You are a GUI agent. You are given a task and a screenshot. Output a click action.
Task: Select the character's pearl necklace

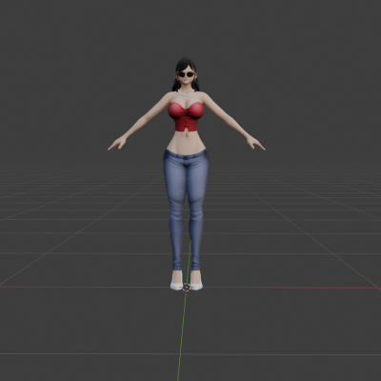click(x=186, y=92)
